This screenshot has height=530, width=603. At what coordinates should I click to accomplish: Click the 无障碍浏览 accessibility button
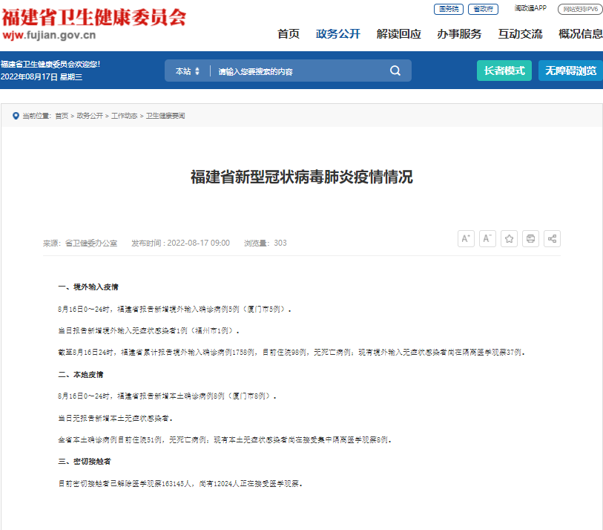coord(570,71)
